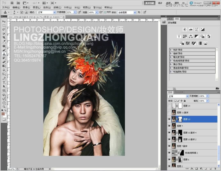Open the 窗口(W) menu
Viewport: 221px width, 171px height.
tap(98, 7)
